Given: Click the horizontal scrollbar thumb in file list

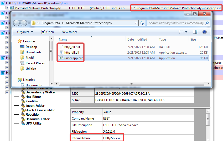Looking at the screenshot, I should click(x=132, y=84).
